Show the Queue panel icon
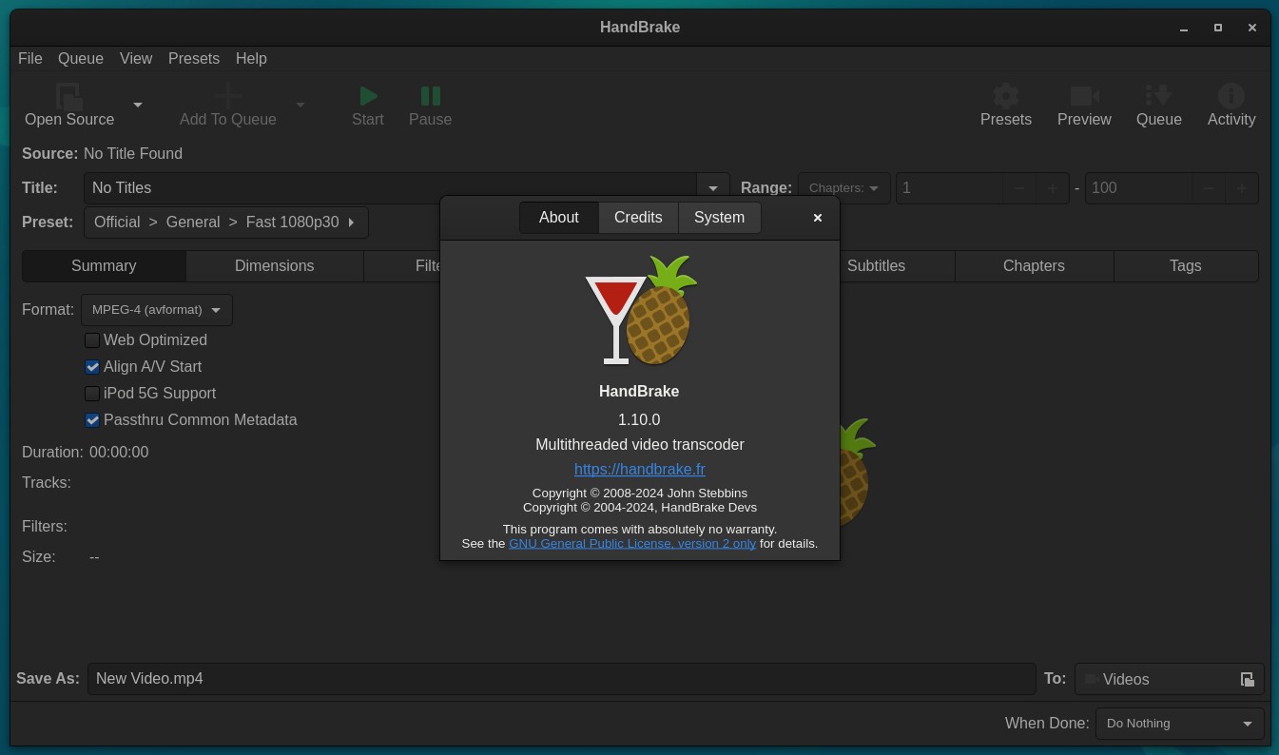The height and width of the screenshot is (755, 1279). pos(1158,96)
